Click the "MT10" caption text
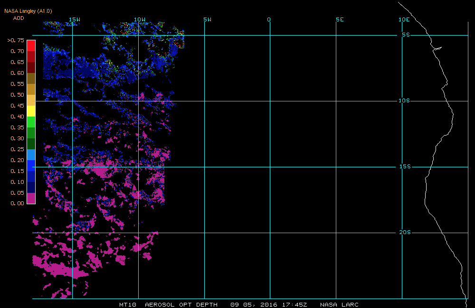 click(128, 305)
